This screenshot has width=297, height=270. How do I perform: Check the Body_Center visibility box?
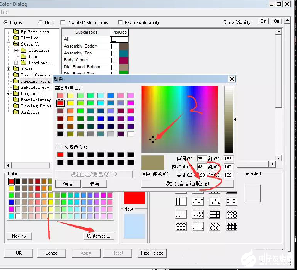pyautogui.click(x=114, y=60)
